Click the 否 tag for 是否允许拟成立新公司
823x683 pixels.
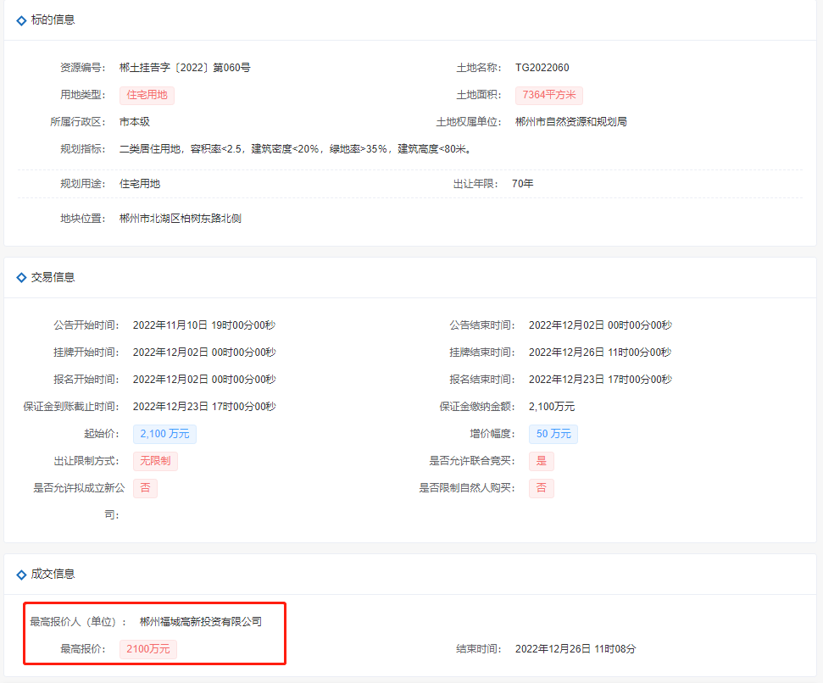tap(146, 488)
